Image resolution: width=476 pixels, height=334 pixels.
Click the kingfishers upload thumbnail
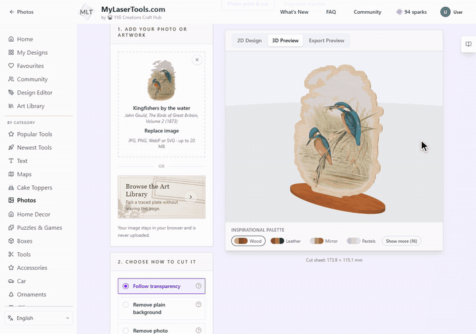(x=161, y=80)
